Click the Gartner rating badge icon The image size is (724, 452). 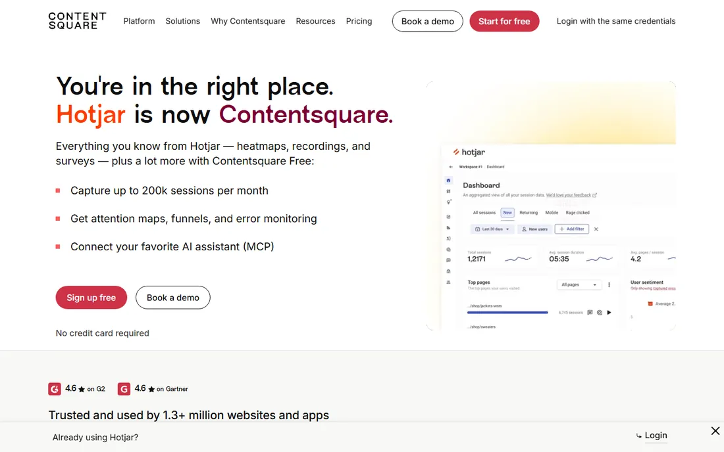pyautogui.click(x=124, y=389)
